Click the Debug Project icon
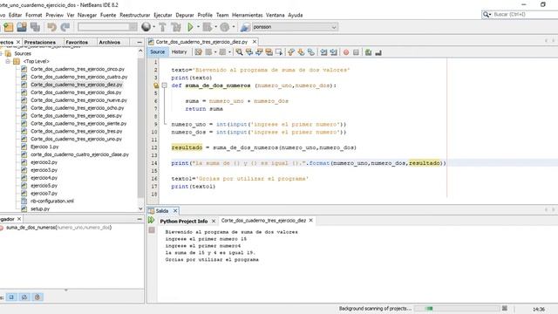558x314 pixels. coord(208,27)
